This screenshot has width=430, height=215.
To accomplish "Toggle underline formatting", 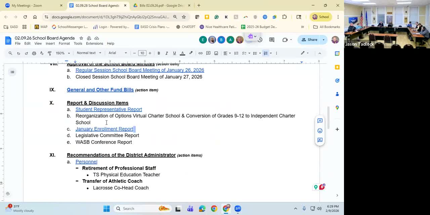I will (174, 53).
